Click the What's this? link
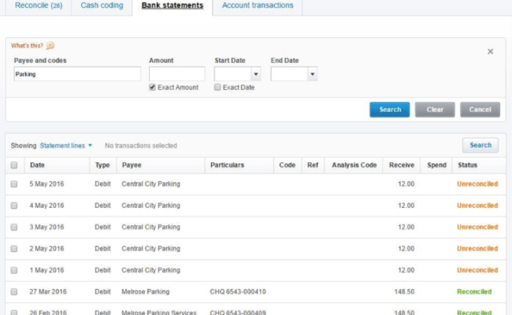The image size is (512, 315). (x=27, y=46)
